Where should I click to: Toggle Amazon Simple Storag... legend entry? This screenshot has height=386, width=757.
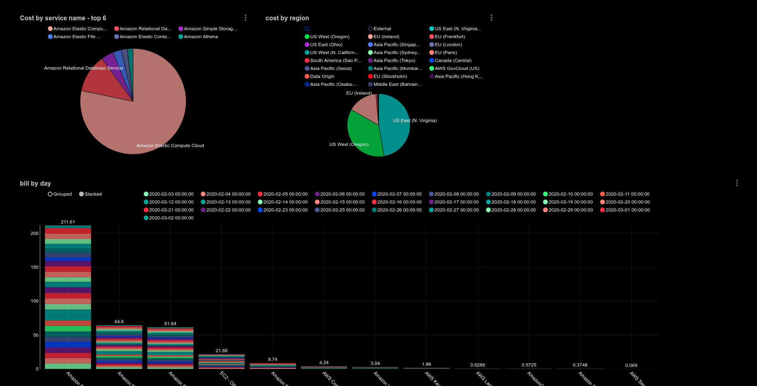(x=208, y=29)
